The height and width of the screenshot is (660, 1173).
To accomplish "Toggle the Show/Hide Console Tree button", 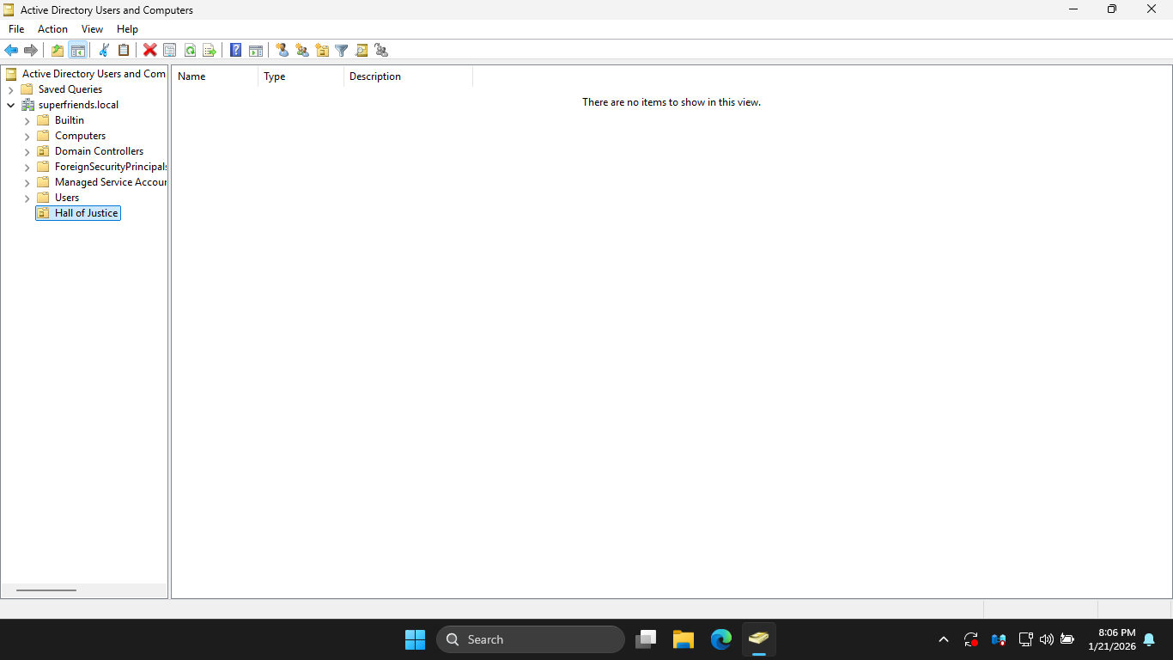I will 77,51.
